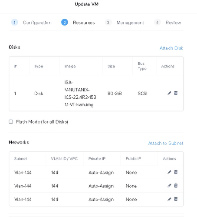Remove the third Vlan-144 subnet entry
Image resolution: width=197 pixels, height=218 pixels.
coord(176,199)
